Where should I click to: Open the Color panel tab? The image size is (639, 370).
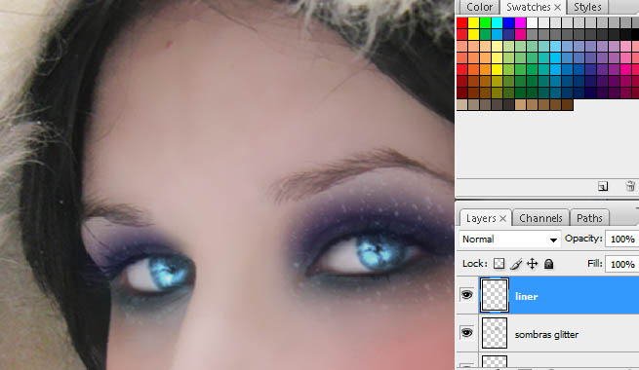(x=479, y=7)
